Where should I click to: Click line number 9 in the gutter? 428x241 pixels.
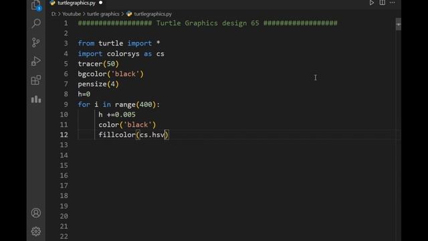pos(66,104)
